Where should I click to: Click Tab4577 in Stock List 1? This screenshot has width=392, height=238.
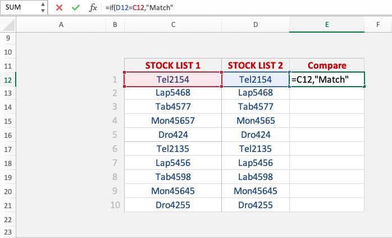173,107
